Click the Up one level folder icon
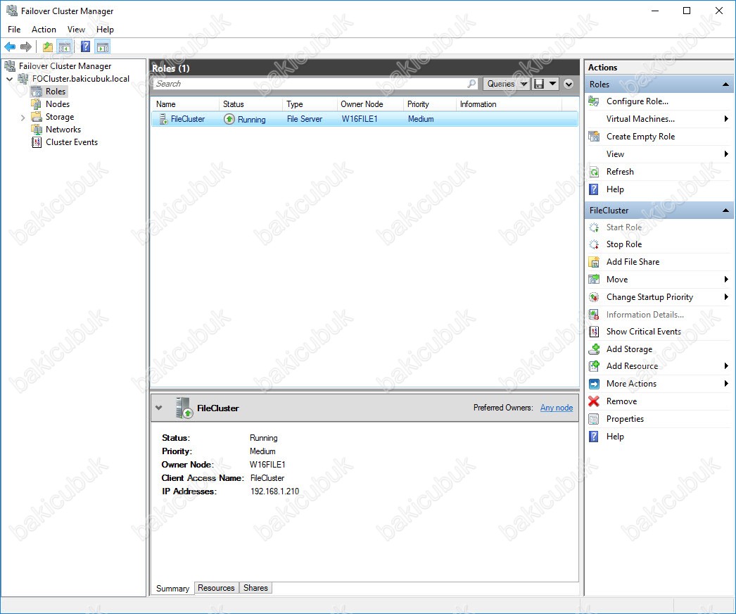 47,46
